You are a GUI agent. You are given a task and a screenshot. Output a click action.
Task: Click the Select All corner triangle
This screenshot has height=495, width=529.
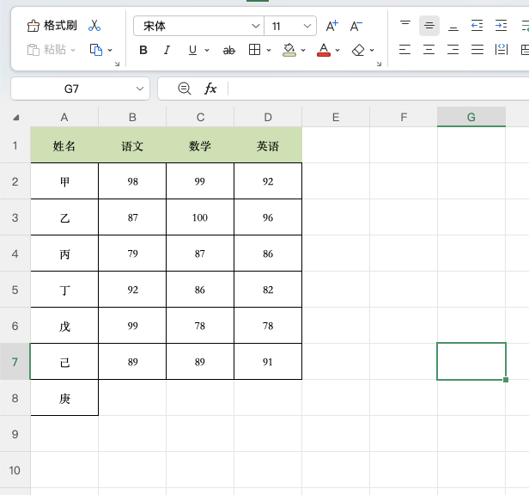15,118
